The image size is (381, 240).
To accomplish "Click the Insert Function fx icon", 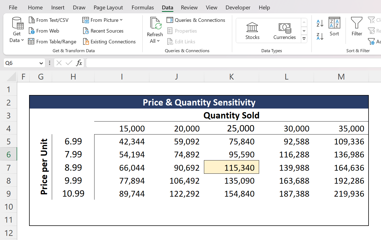I will click(79, 63).
